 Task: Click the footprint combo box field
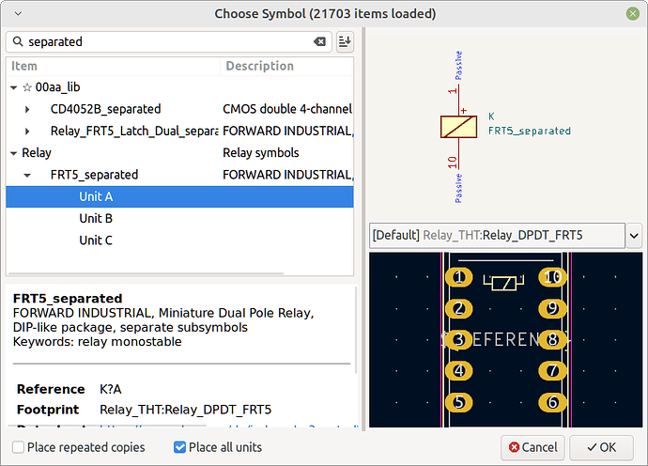click(497, 236)
